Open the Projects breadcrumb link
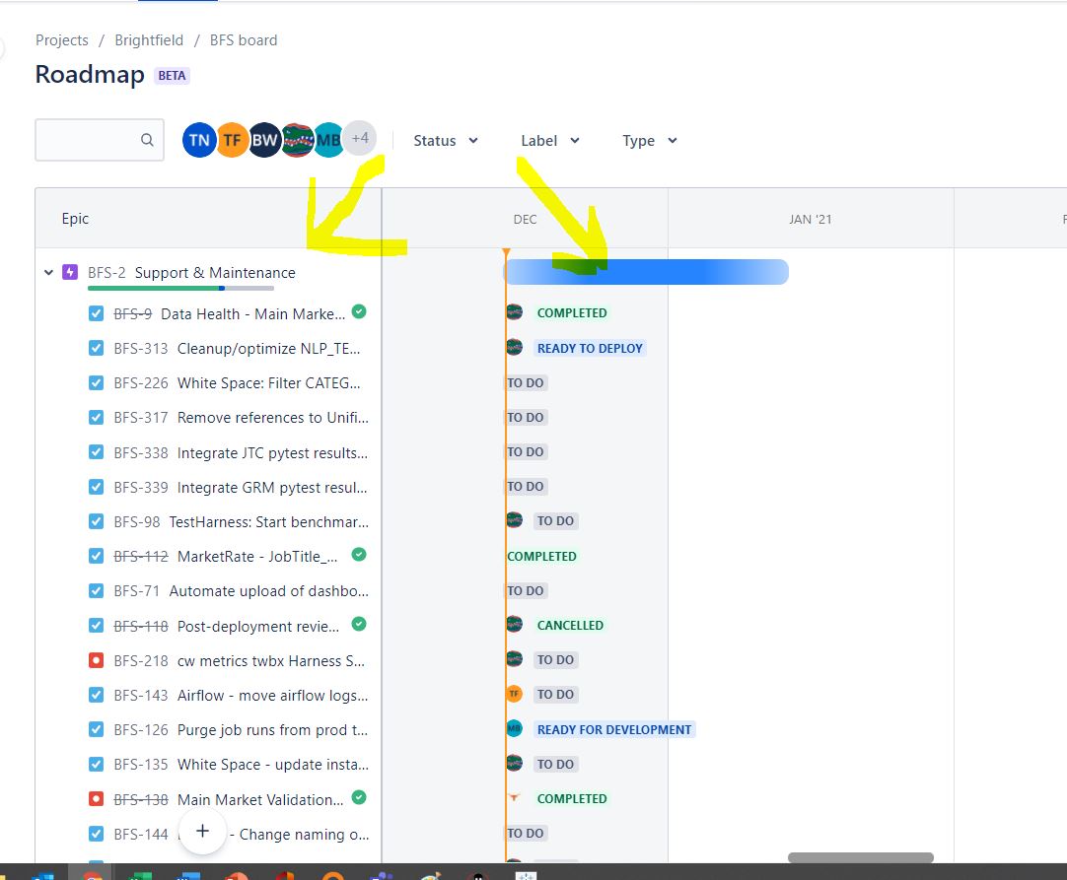1067x880 pixels. tap(61, 39)
